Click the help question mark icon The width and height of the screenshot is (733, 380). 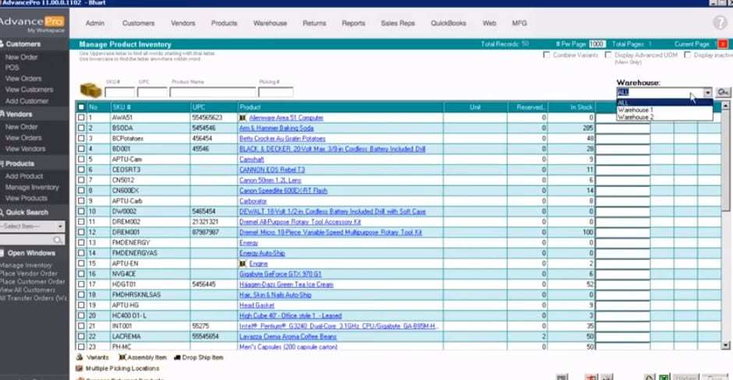click(x=719, y=23)
